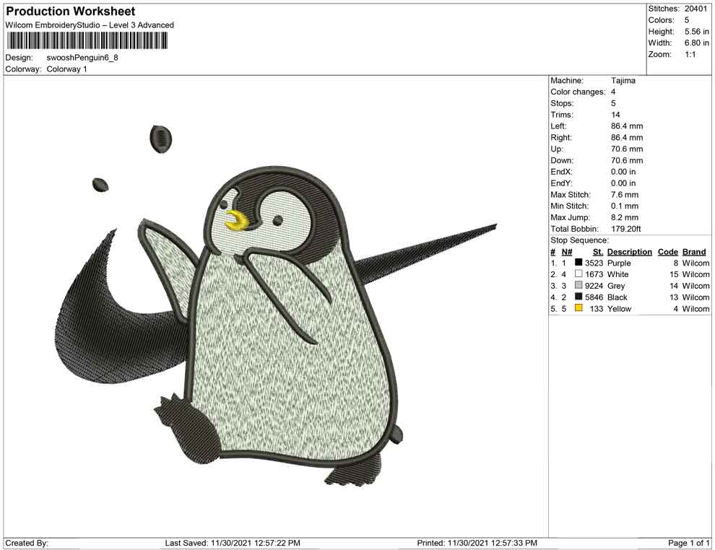
Task: Click the 'Colorway 1' value
Action: coord(66,69)
